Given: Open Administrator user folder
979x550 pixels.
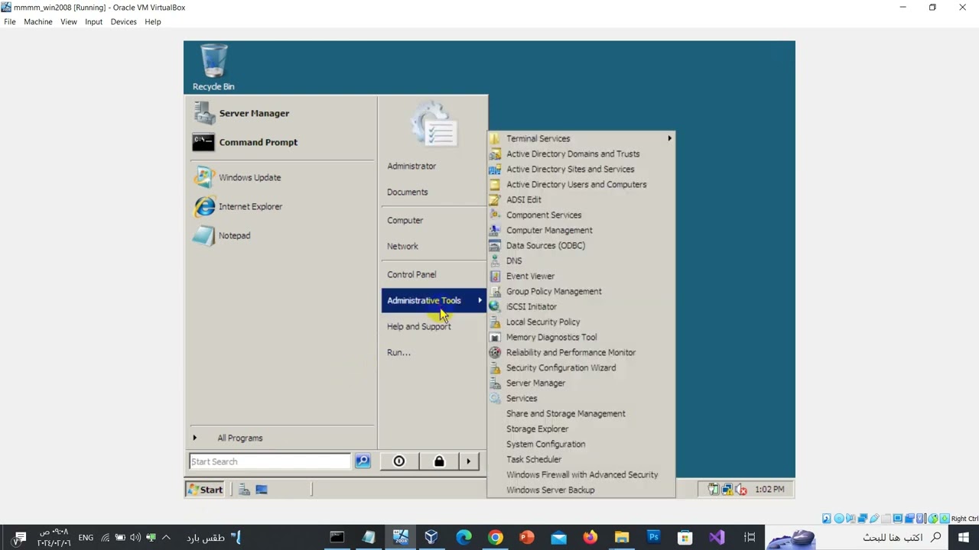Looking at the screenshot, I should [x=411, y=166].
